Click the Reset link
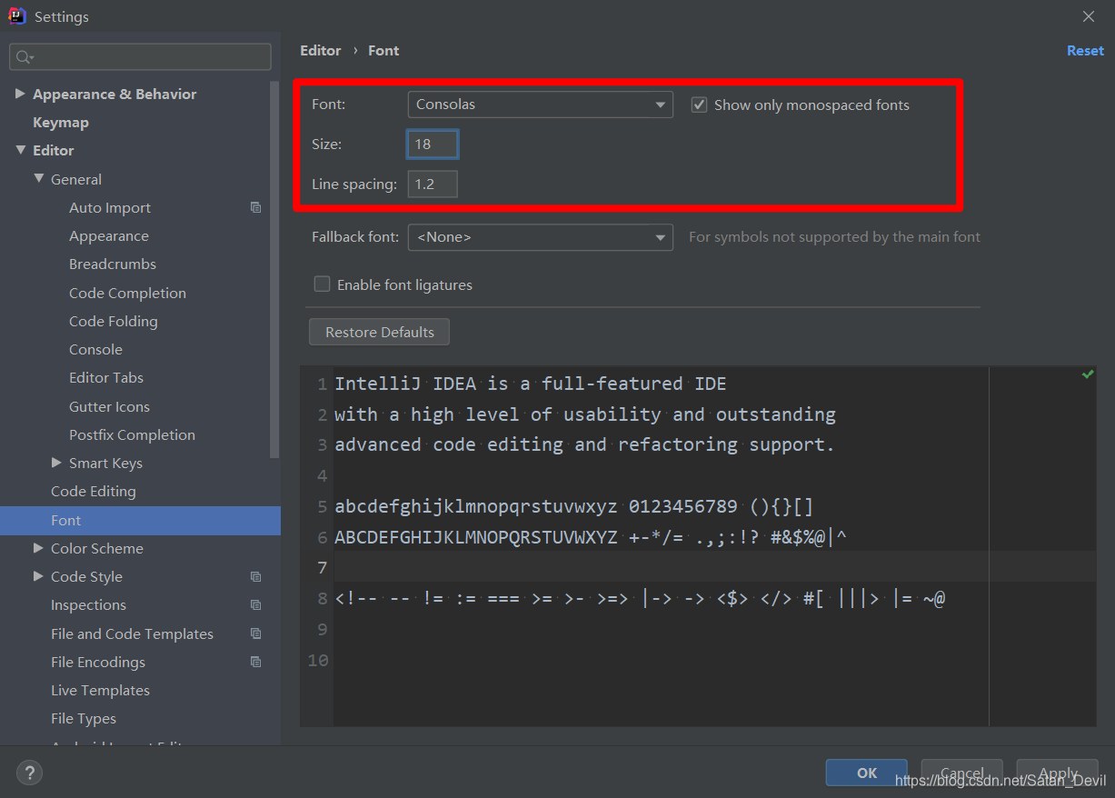The image size is (1115, 798). [1085, 51]
